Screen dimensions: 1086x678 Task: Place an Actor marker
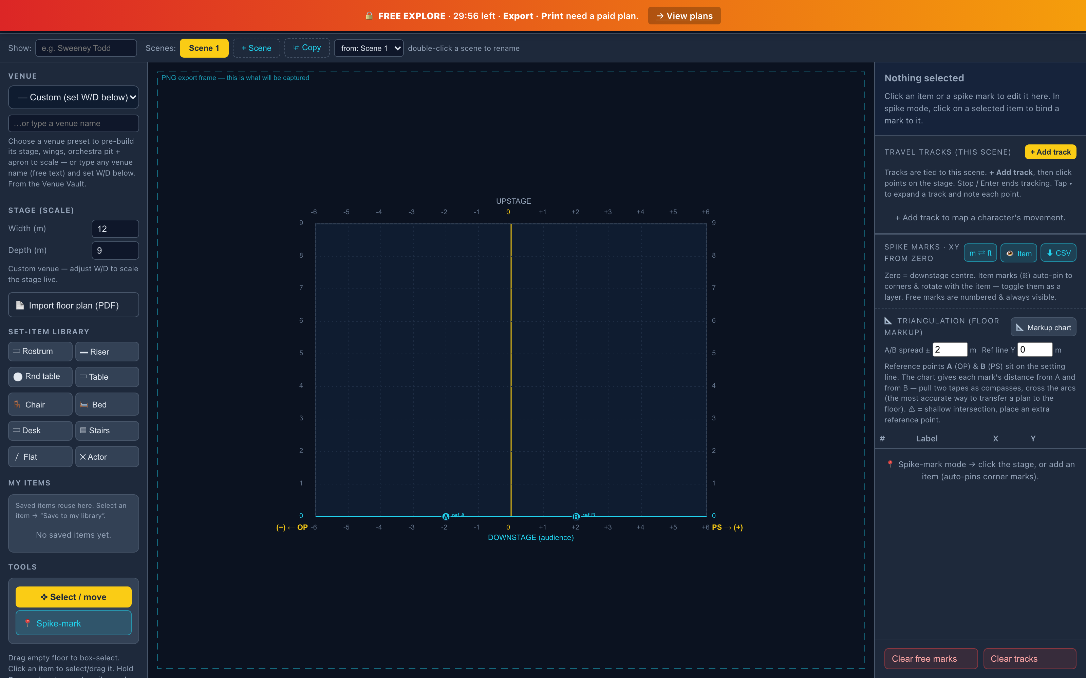107,457
